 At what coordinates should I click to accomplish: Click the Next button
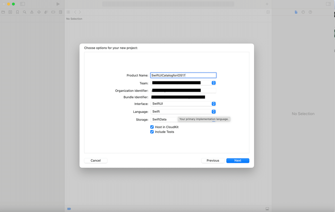point(238,160)
